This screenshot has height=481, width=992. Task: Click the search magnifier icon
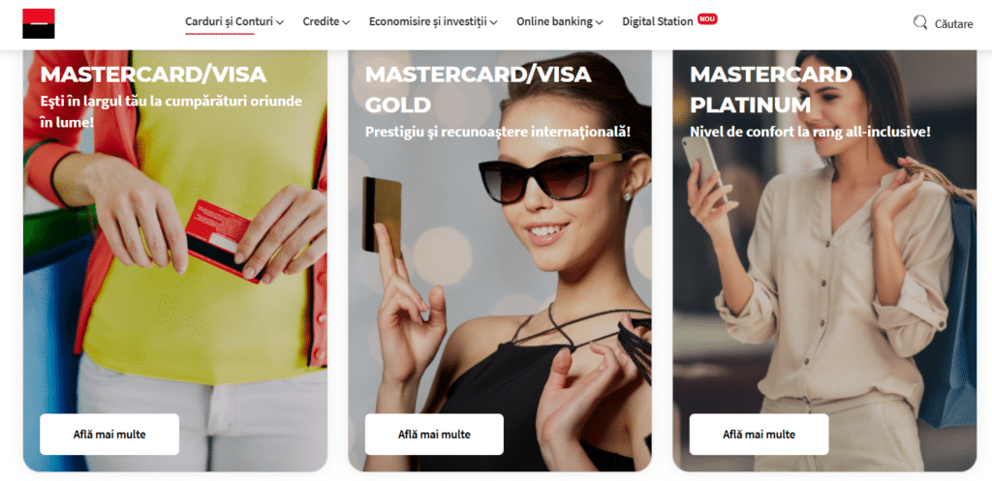click(x=920, y=23)
